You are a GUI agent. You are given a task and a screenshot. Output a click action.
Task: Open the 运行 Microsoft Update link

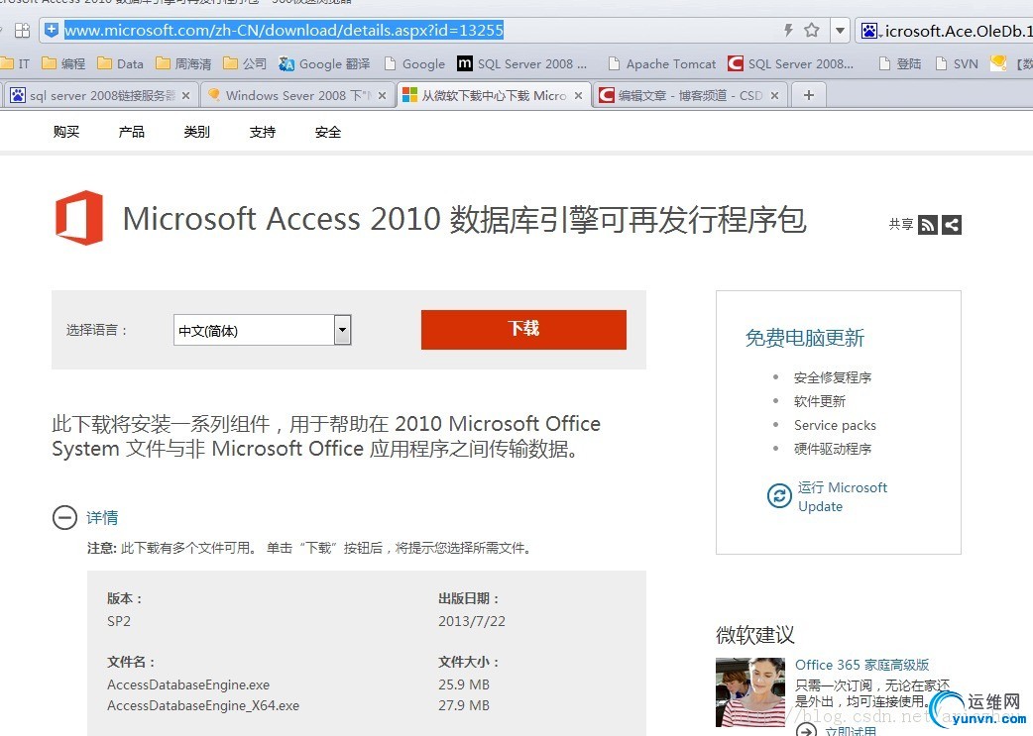pos(843,496)
